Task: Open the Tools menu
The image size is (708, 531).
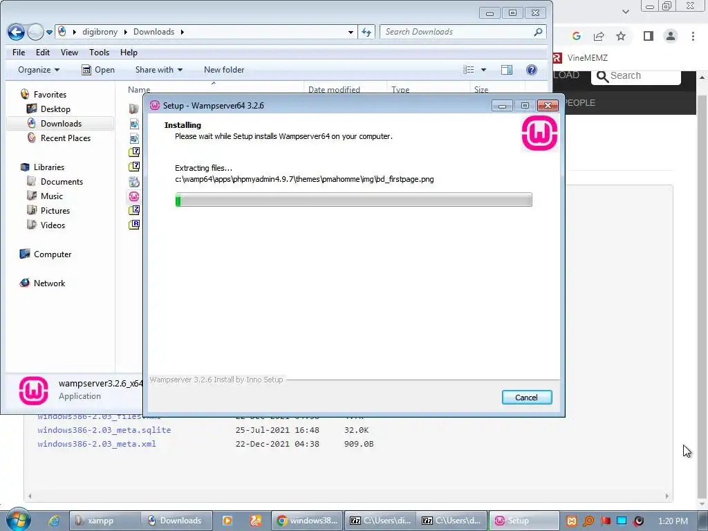Action: tap(99, 53)
